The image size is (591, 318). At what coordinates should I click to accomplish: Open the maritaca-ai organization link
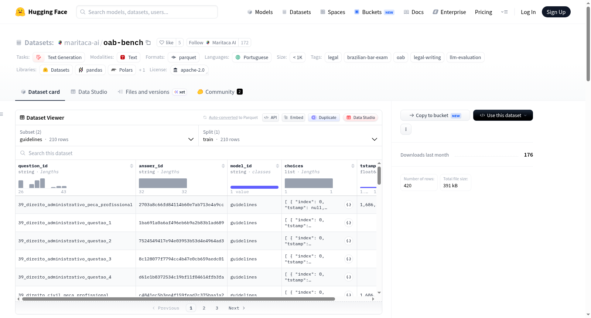82,42
